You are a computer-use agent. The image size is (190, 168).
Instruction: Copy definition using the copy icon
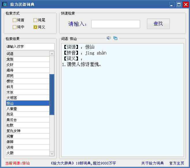(x=116, y=38)
